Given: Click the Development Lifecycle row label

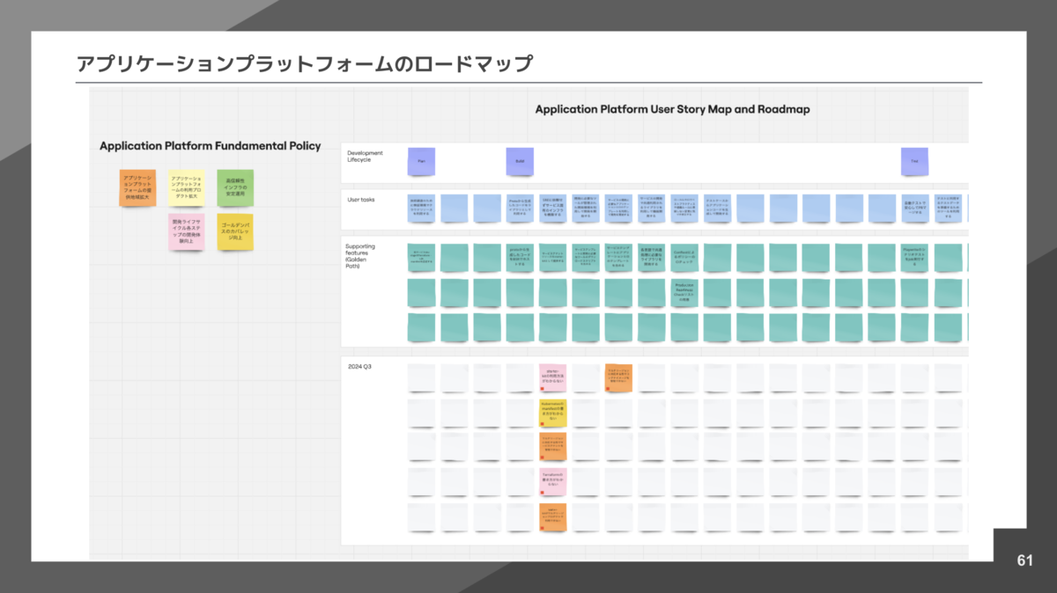Looking at the screenshot, I should [367, 156].
